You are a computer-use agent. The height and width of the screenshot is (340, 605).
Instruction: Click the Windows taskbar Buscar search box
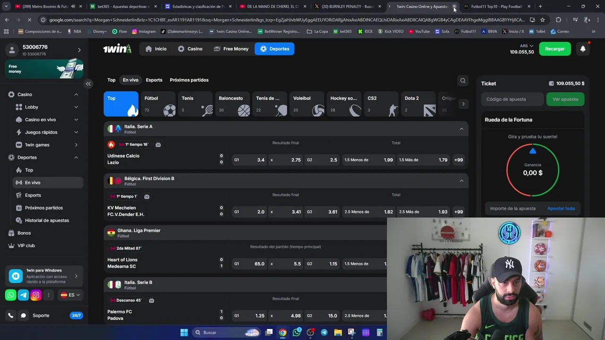pyautogui.click(x=227, y=332)
